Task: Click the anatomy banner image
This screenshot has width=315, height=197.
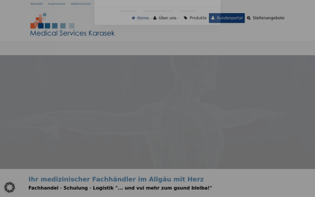Action: [157, 112]
